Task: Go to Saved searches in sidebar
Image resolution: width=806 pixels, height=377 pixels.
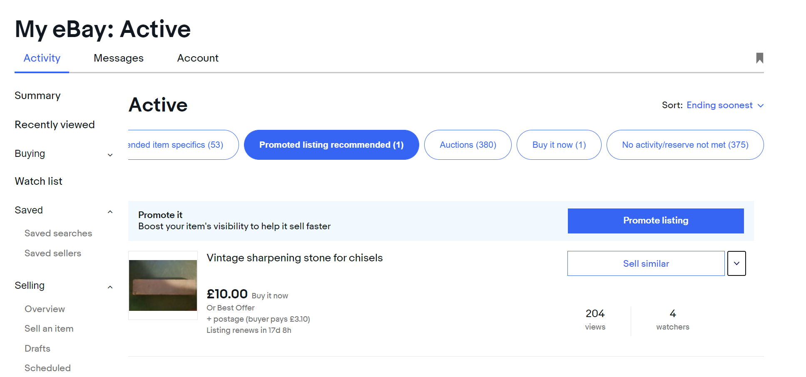Action: pos(58,233)
